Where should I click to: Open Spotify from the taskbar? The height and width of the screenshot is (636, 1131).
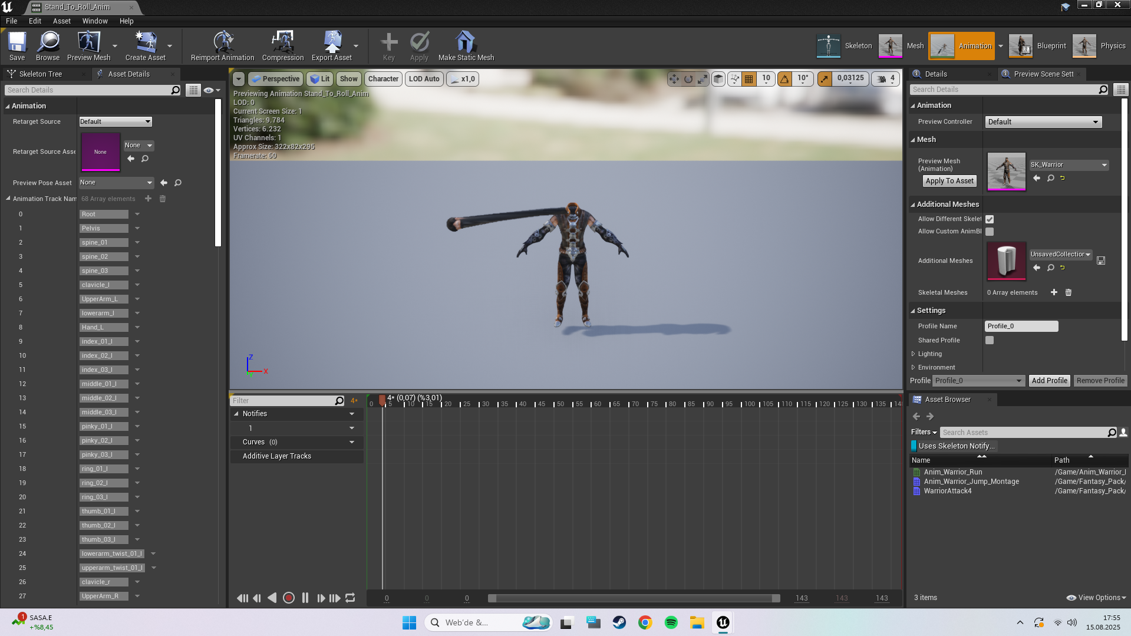point(671,622)
